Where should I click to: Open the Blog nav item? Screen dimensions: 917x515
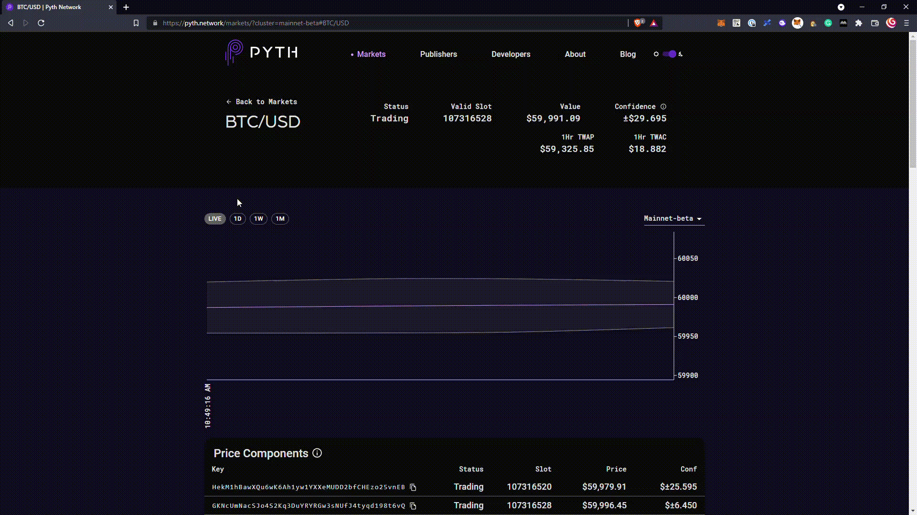click(628, 54)
